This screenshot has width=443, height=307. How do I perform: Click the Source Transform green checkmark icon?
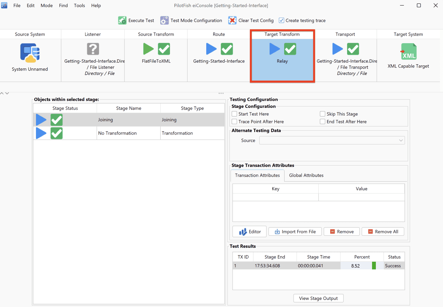(x=164, y=49)
